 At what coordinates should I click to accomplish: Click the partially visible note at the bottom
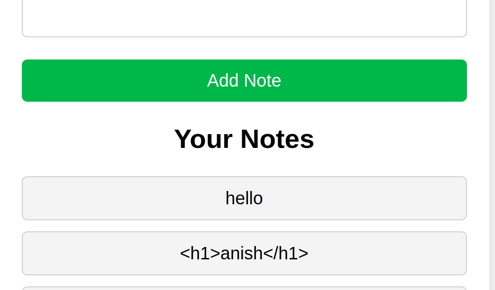pos(244,288)
